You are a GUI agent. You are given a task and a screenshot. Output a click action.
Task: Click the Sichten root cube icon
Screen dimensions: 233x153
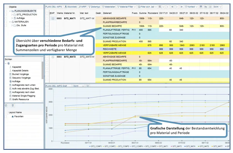click(9, 63)
